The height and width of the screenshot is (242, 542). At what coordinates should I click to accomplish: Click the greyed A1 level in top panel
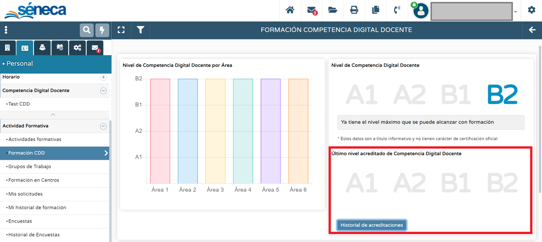tap(361, 95)
